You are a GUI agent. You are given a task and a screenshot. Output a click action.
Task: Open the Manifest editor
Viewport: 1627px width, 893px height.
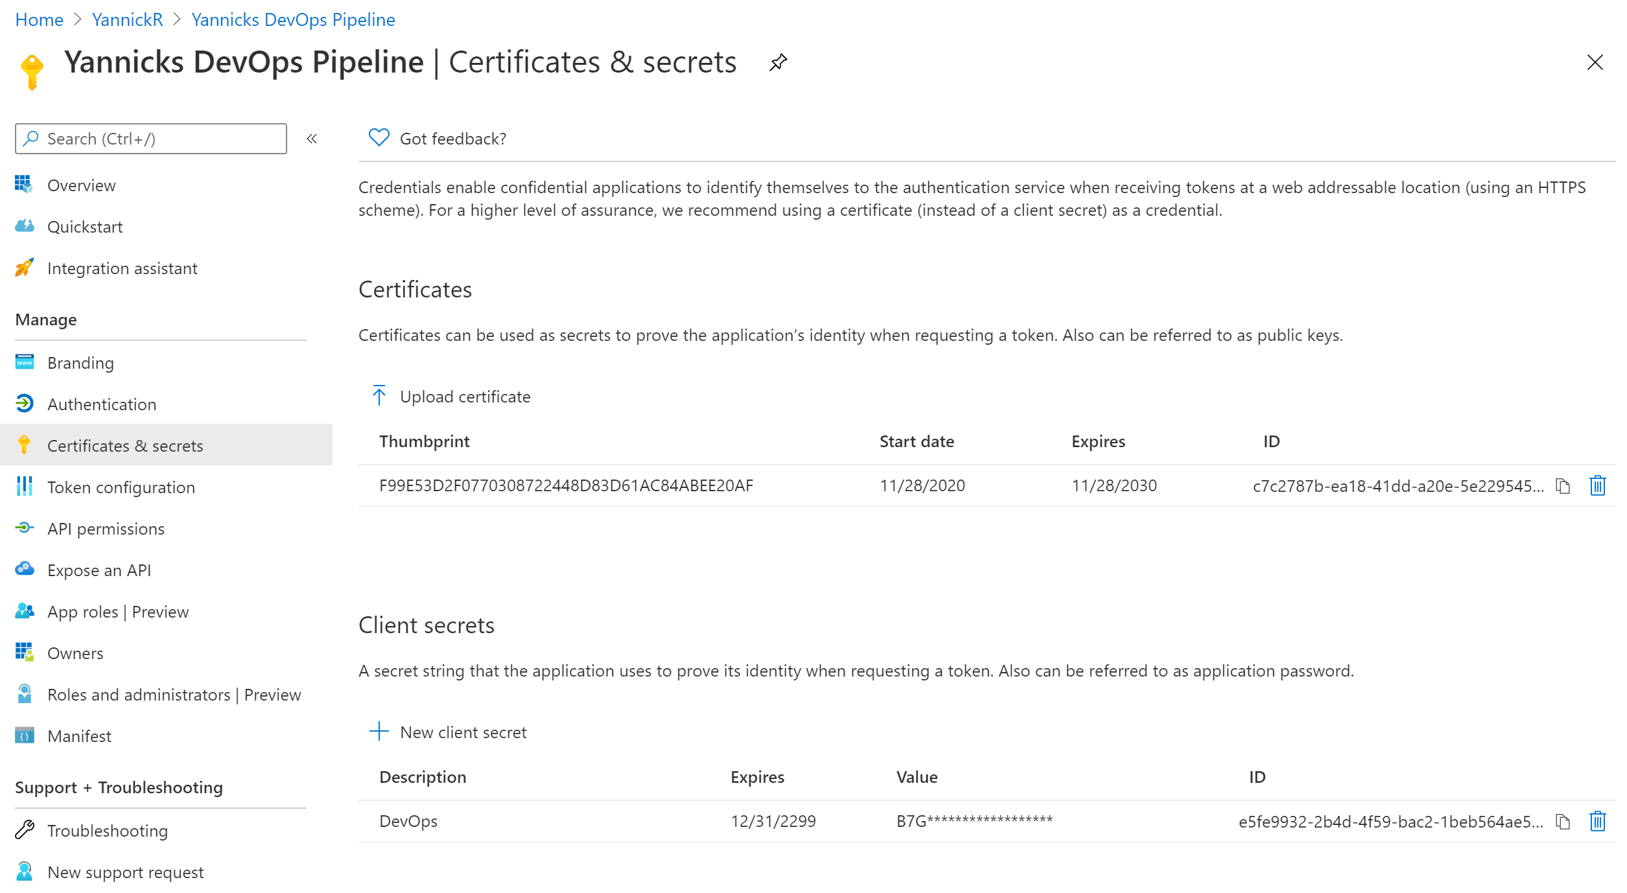79,736
